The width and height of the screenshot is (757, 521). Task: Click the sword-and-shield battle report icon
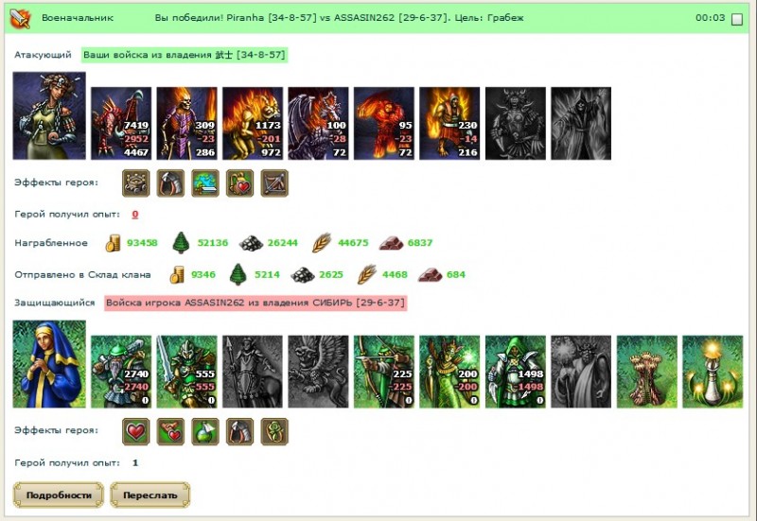[20, 19]
